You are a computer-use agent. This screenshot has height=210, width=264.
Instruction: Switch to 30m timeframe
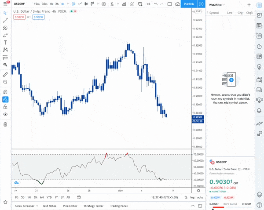click(44, 4)
